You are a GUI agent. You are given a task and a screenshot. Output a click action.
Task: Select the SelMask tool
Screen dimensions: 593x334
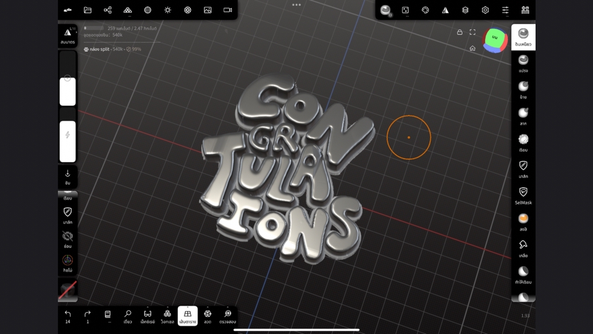coord(523,196)
